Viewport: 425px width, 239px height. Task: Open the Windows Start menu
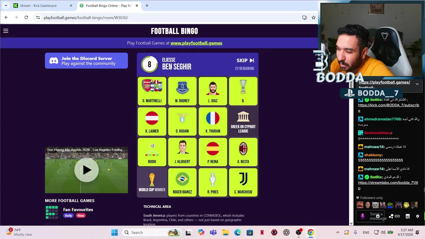pos(115,232)
